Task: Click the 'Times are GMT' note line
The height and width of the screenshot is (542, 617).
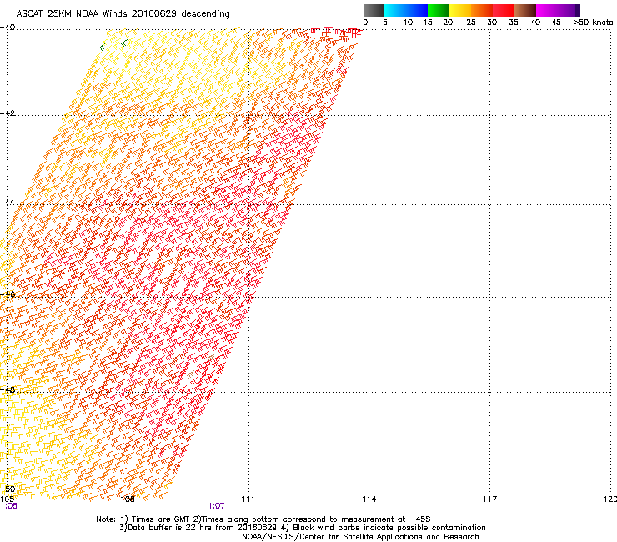Action: coord(263,519)
